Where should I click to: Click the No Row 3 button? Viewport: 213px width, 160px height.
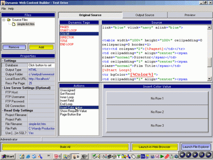pyautogui.click(x=157, y=126)
